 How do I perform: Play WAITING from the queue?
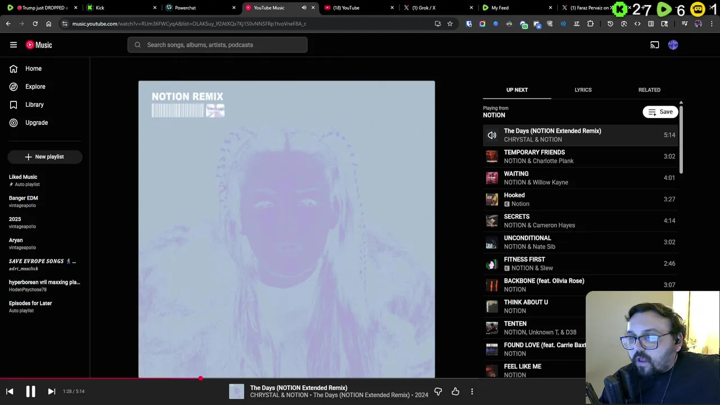(580, 178)
